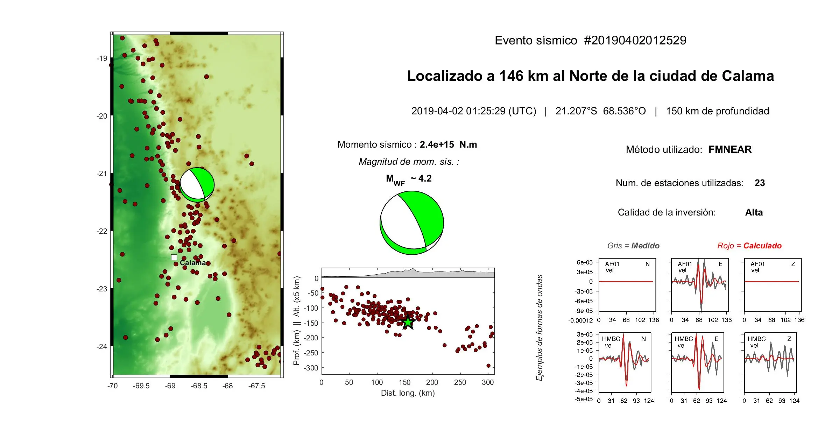Click inversion quality value 'Alta'
Screen dimensions: 832x424
click(x=754, y=212)
